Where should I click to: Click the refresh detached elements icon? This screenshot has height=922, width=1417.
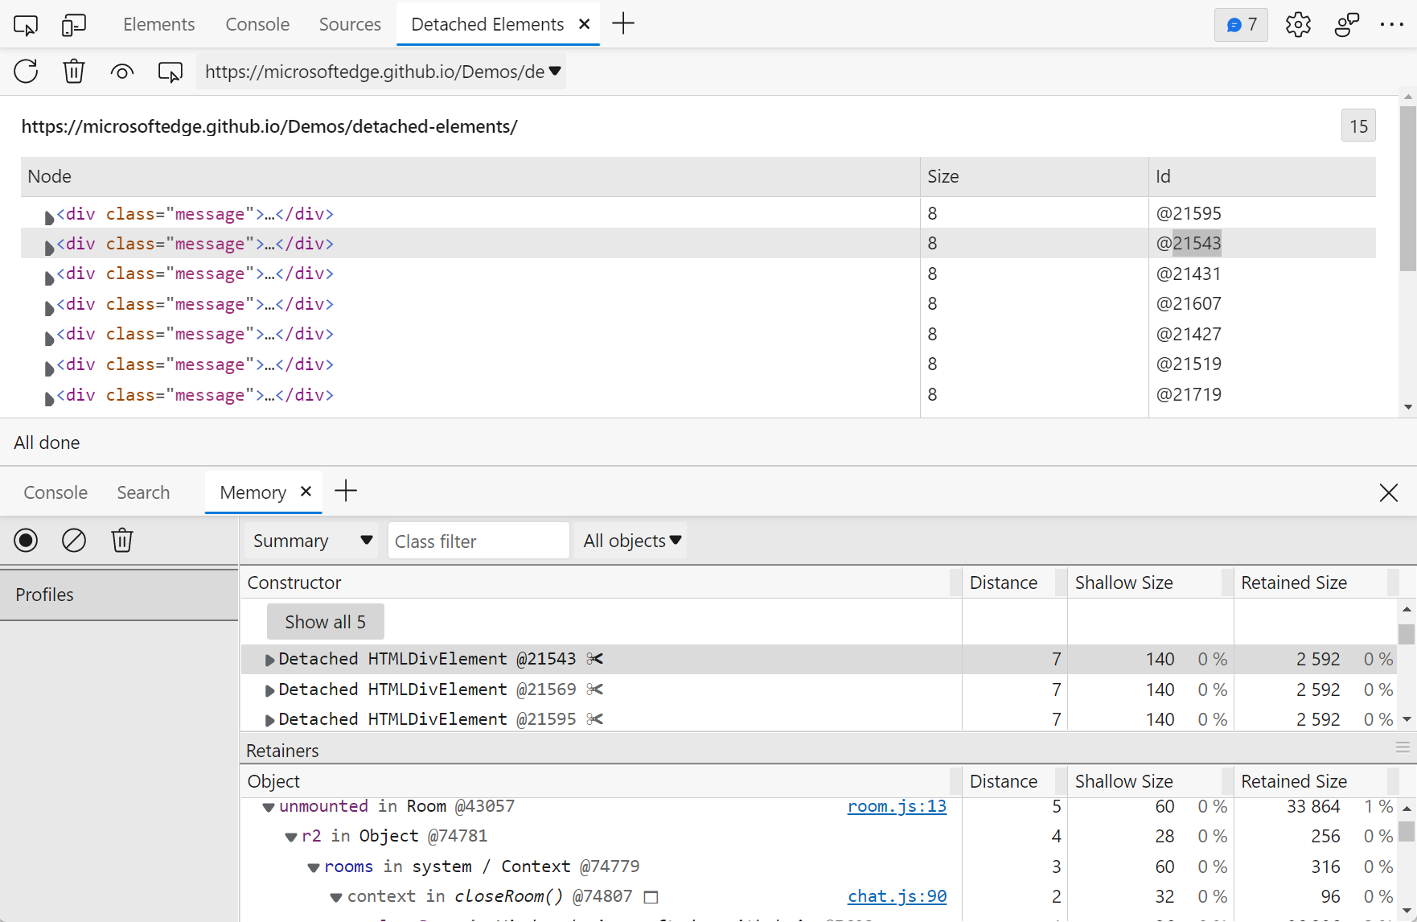point(26,72)
